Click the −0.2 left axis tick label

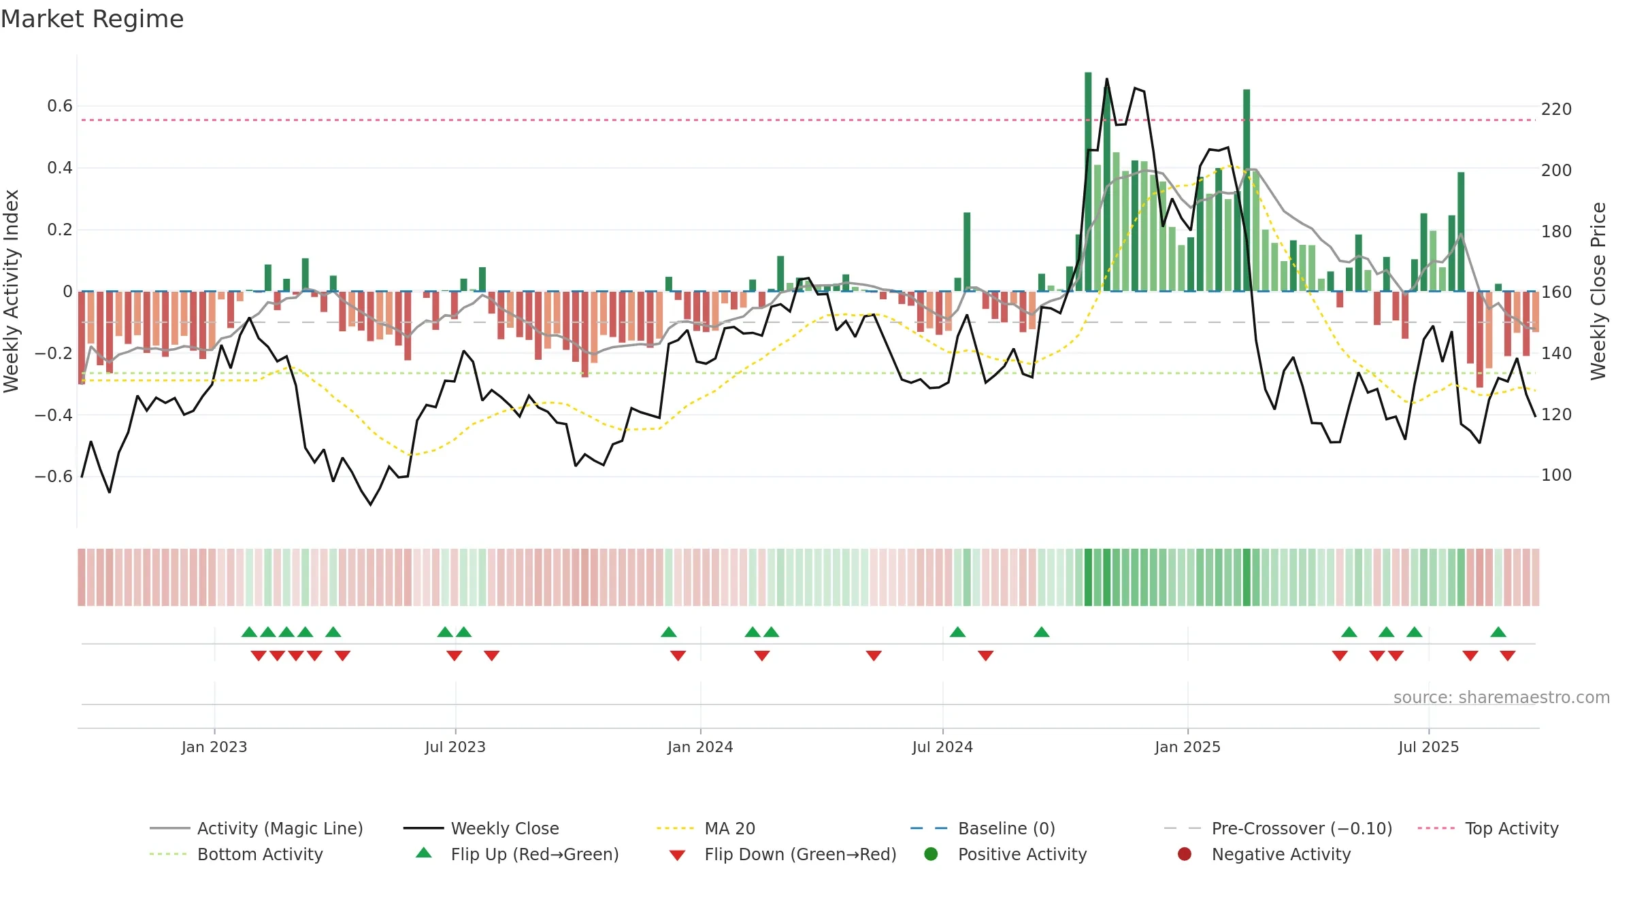[x=54, y=353]
